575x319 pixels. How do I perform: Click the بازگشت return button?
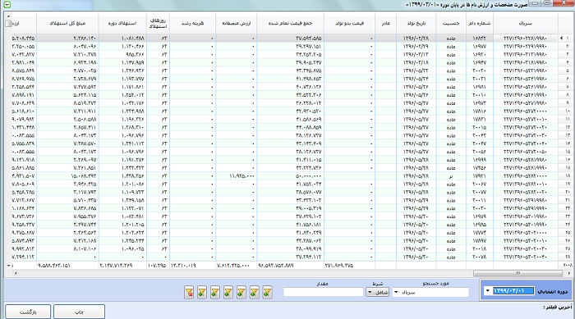pyautogui.click(x=28, y=312)
